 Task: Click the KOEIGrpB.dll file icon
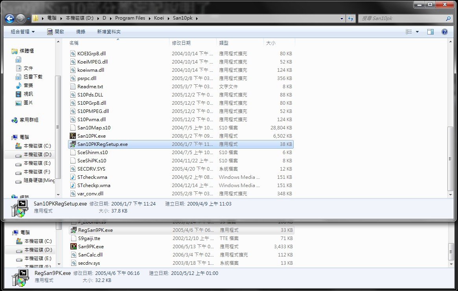pos(73,54)
